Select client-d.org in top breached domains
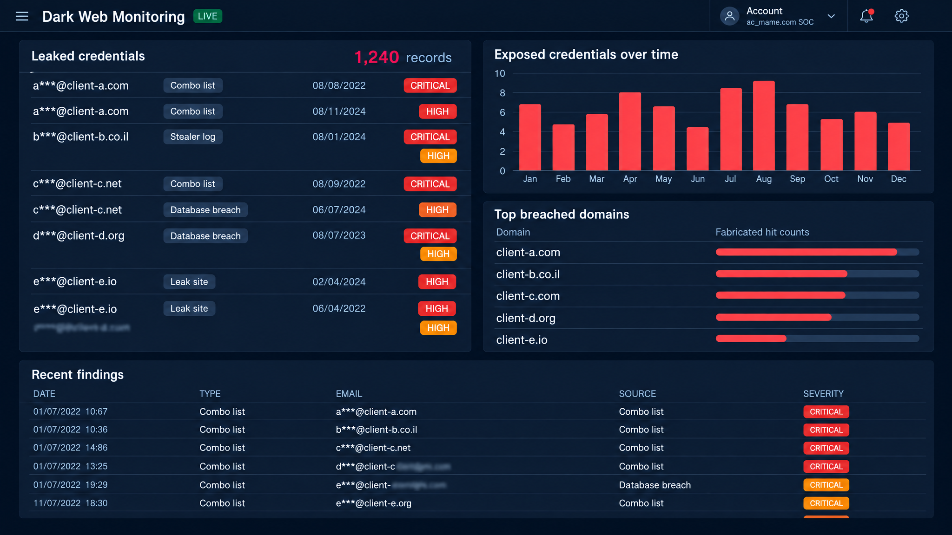Image resolution: width=952 pixels, height=535 pixels. 526,318
